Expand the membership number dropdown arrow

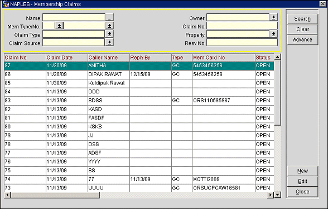[109, 26]
